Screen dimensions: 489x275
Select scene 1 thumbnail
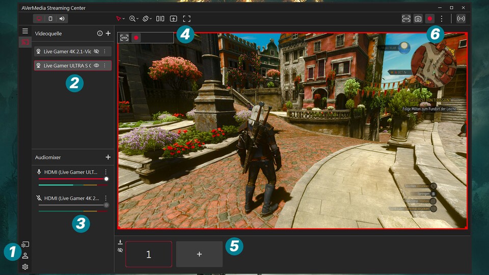(149, 254)
